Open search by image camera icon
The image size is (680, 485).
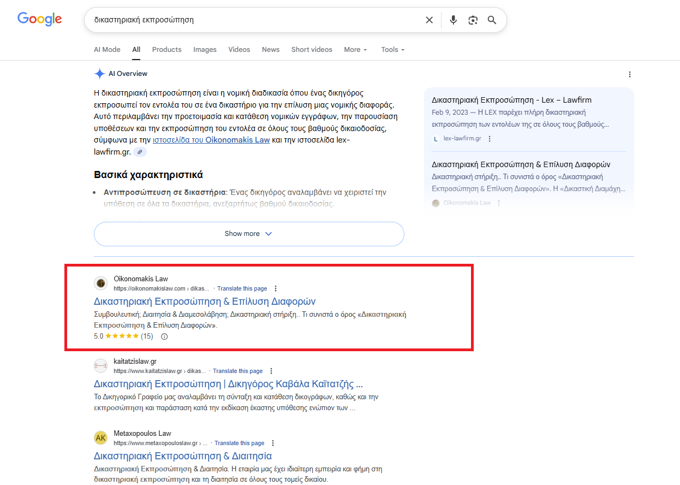[x=473, y=20]
